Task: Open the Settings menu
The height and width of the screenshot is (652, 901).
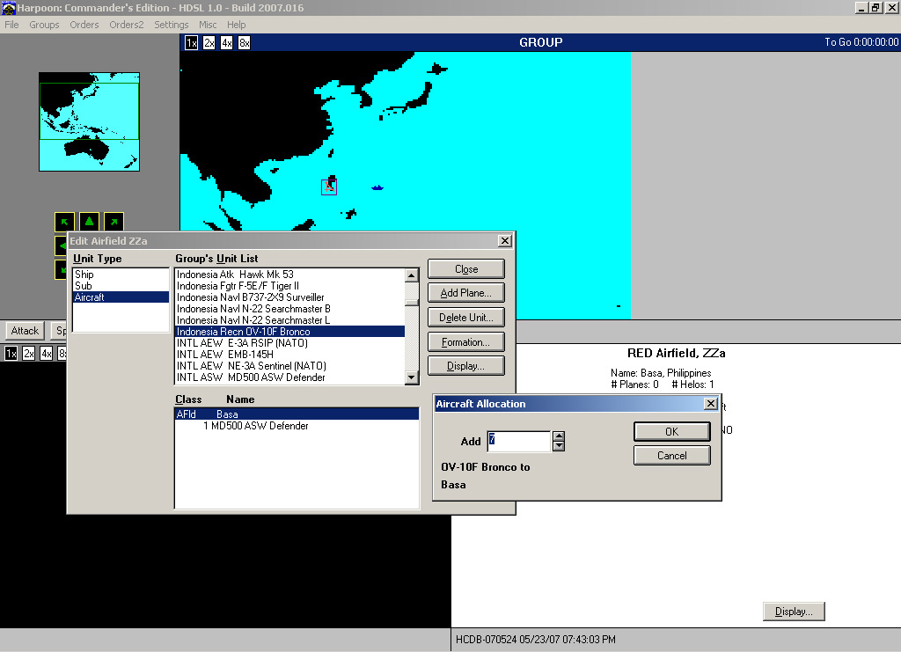Action: (172, 25)
